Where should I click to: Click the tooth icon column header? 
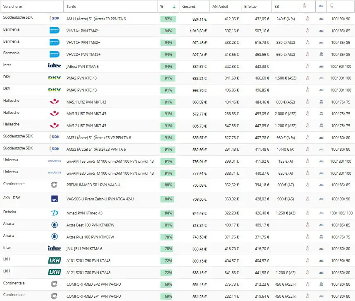[332, 6]
